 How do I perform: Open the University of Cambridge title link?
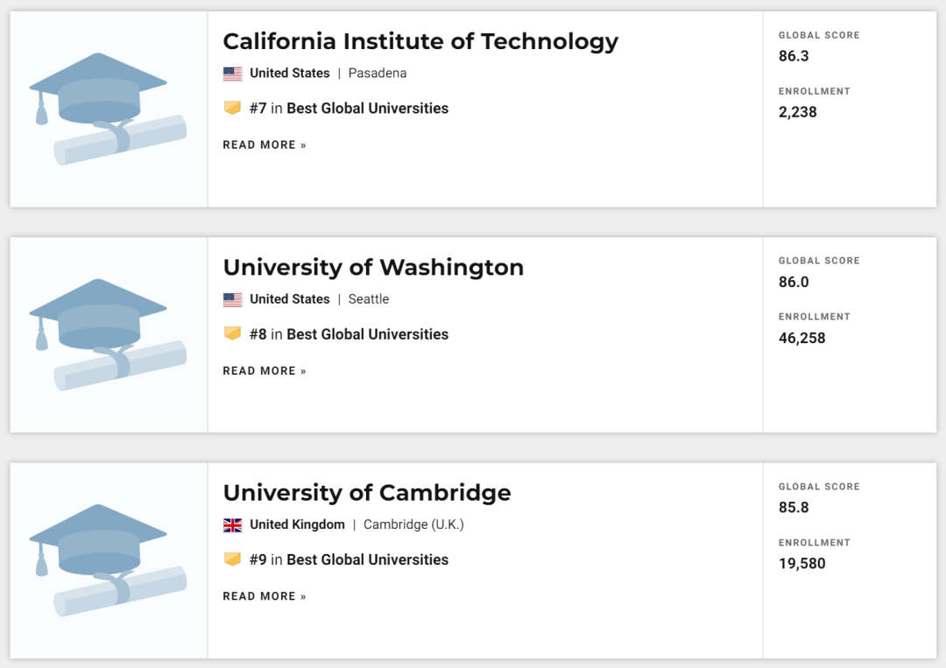pos(367,493)
